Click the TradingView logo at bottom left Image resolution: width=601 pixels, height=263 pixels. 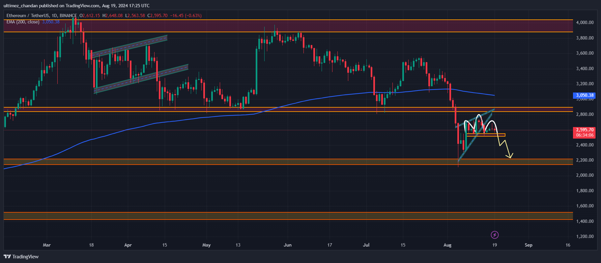[x=21, y=257]
